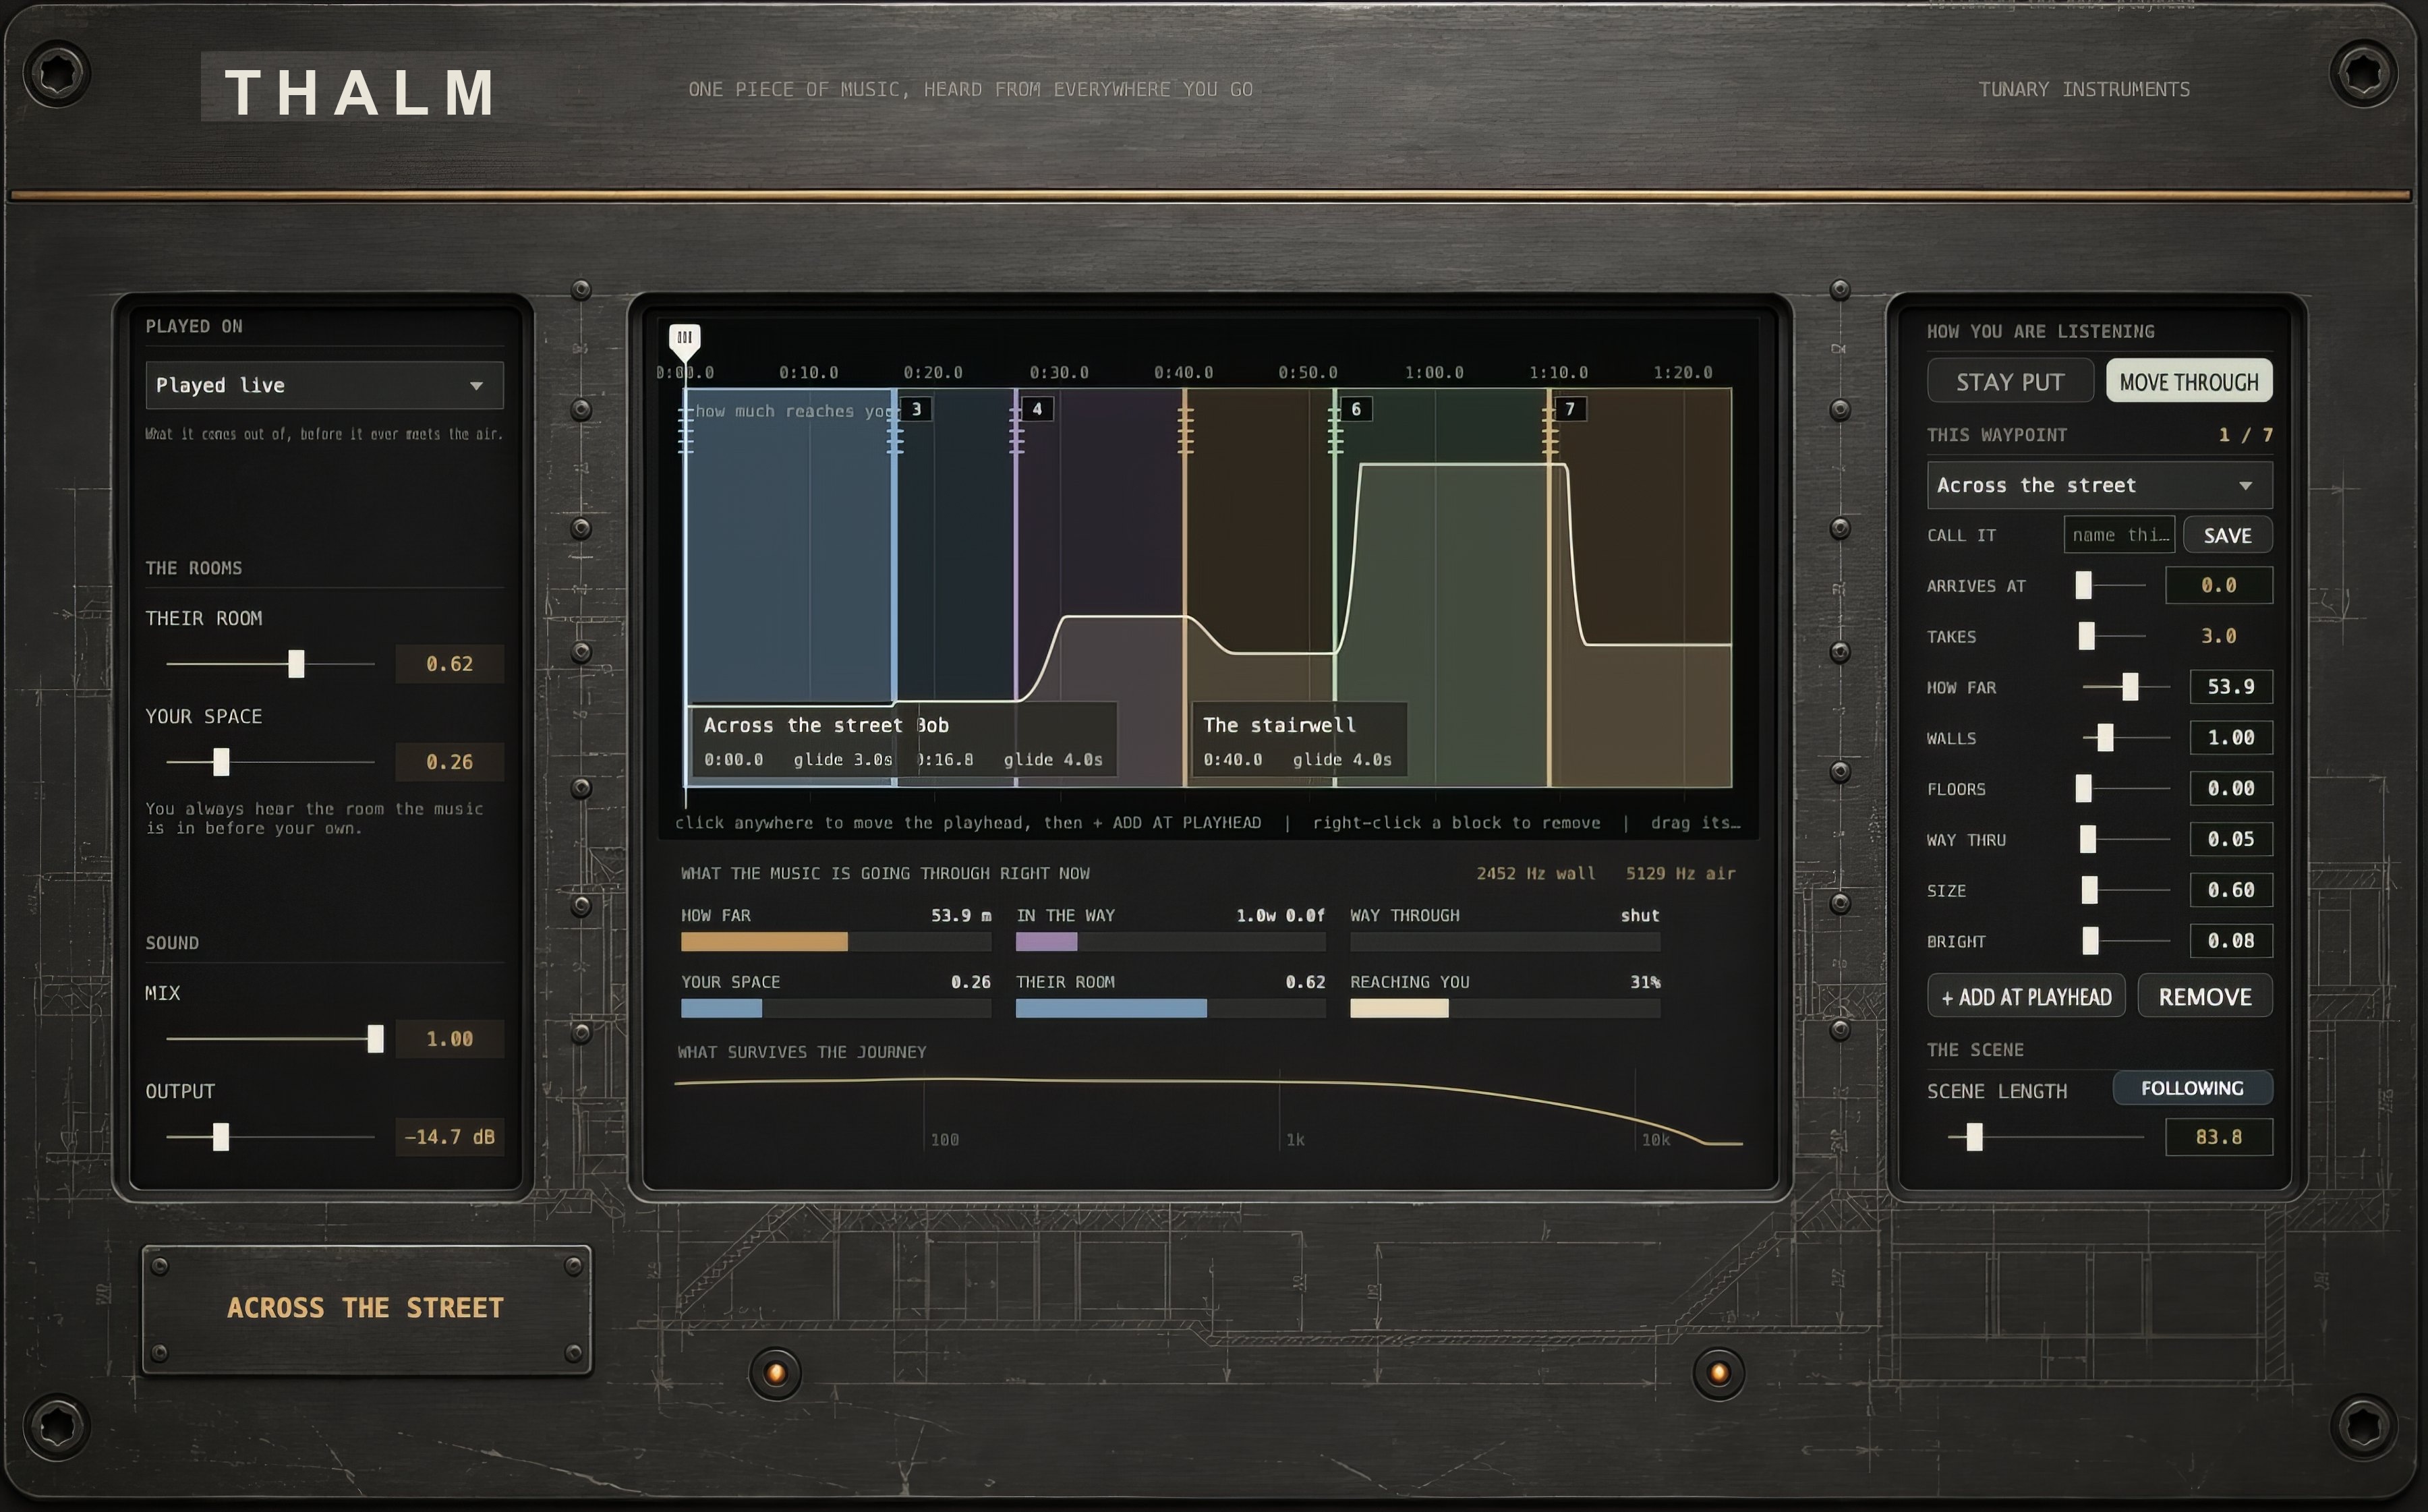
Task: Click the THEIR ROOM value 0.62
Action: (450, 664)
